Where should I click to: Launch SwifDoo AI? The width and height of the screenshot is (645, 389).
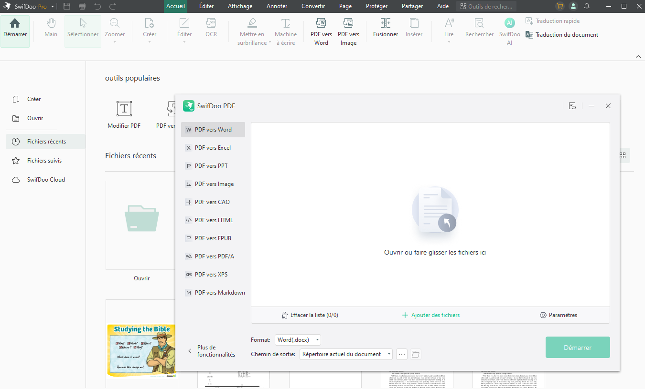click(509, 30)
